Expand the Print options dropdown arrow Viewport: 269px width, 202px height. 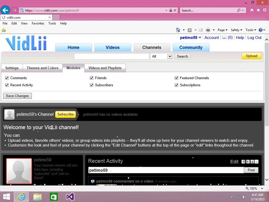point(214,30)
